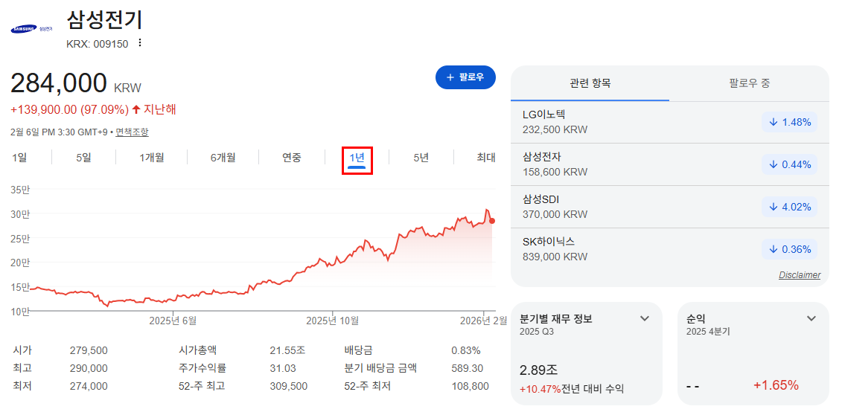Expand the 분기별 재무 정보 dropdown chevron
842x415 pixels.
(x=645, y=318)
